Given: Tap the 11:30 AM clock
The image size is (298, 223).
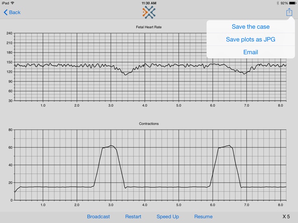Looking at the screenshot, I should point(149,3).
